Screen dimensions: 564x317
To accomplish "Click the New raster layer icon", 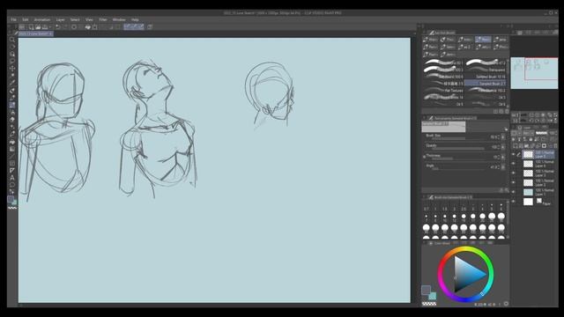I will (515, 145).
